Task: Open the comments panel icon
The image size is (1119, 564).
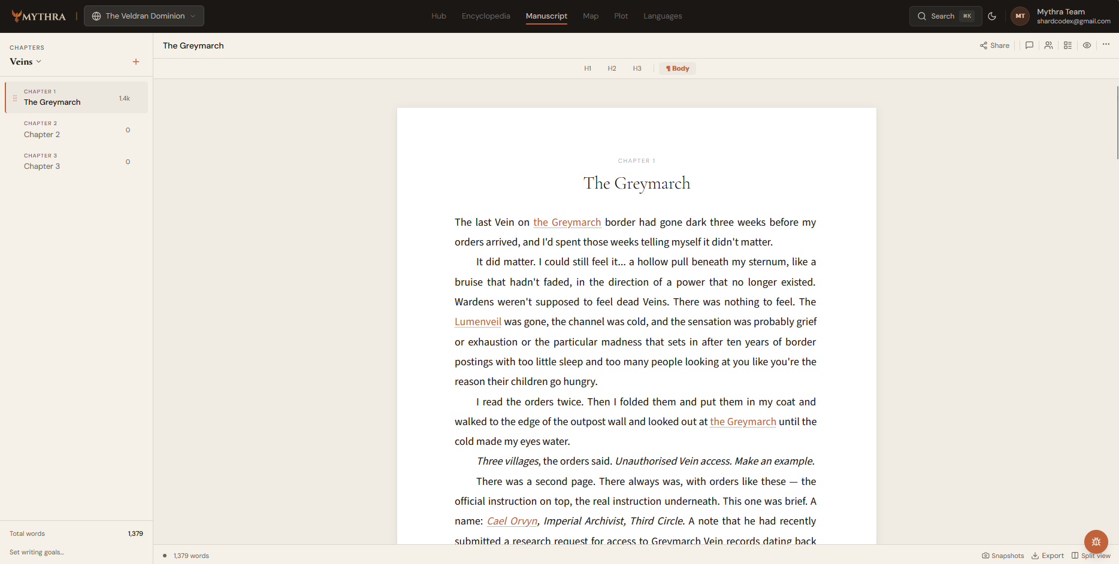Action: tap(1029, 46)
